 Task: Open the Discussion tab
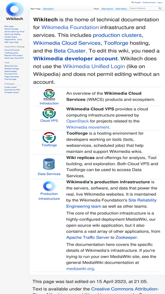(x=48, y=9)
